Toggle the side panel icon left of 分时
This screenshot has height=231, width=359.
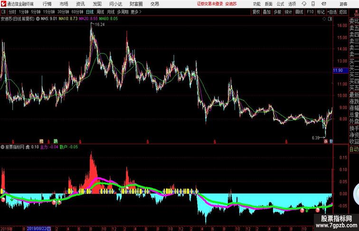(3, 12)
